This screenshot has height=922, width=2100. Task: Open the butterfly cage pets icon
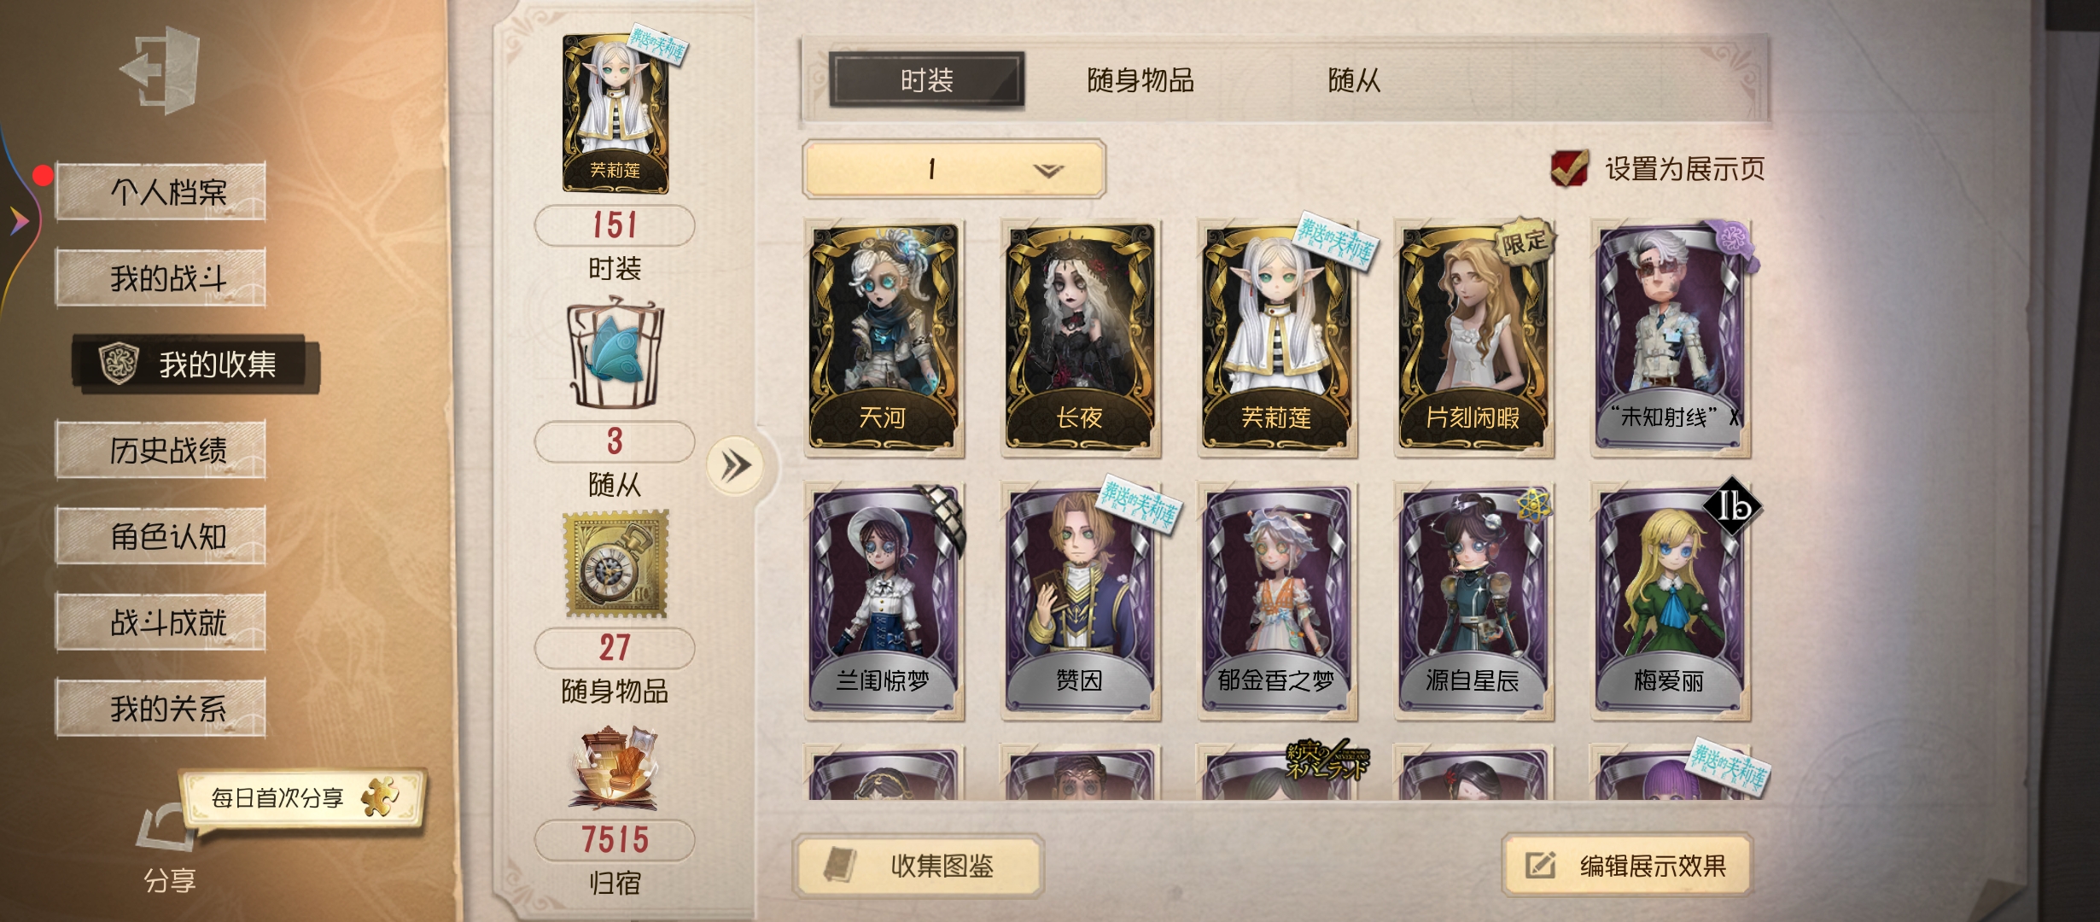[x=615, y=352]
